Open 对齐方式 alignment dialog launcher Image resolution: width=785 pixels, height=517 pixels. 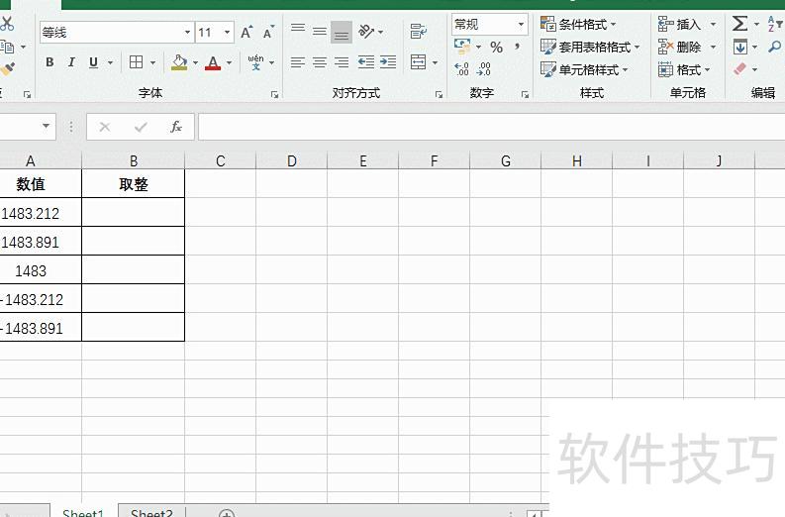point(439,94)
